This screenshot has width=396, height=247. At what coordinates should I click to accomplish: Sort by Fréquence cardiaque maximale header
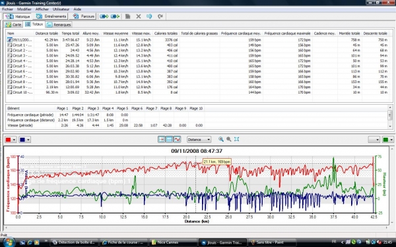[x=287, y=34]
